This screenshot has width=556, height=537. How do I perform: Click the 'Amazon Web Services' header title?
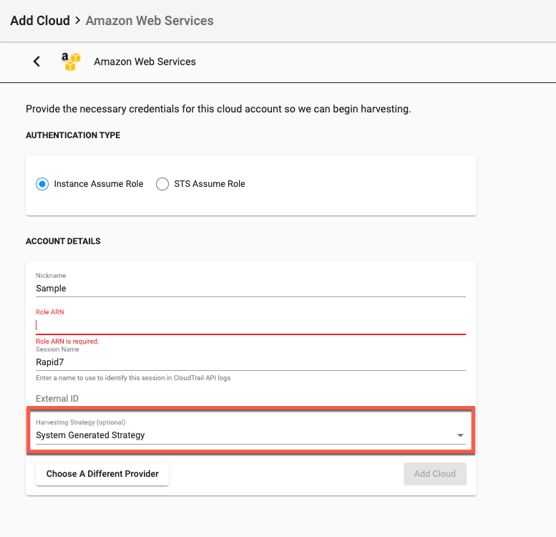point(145,62)
